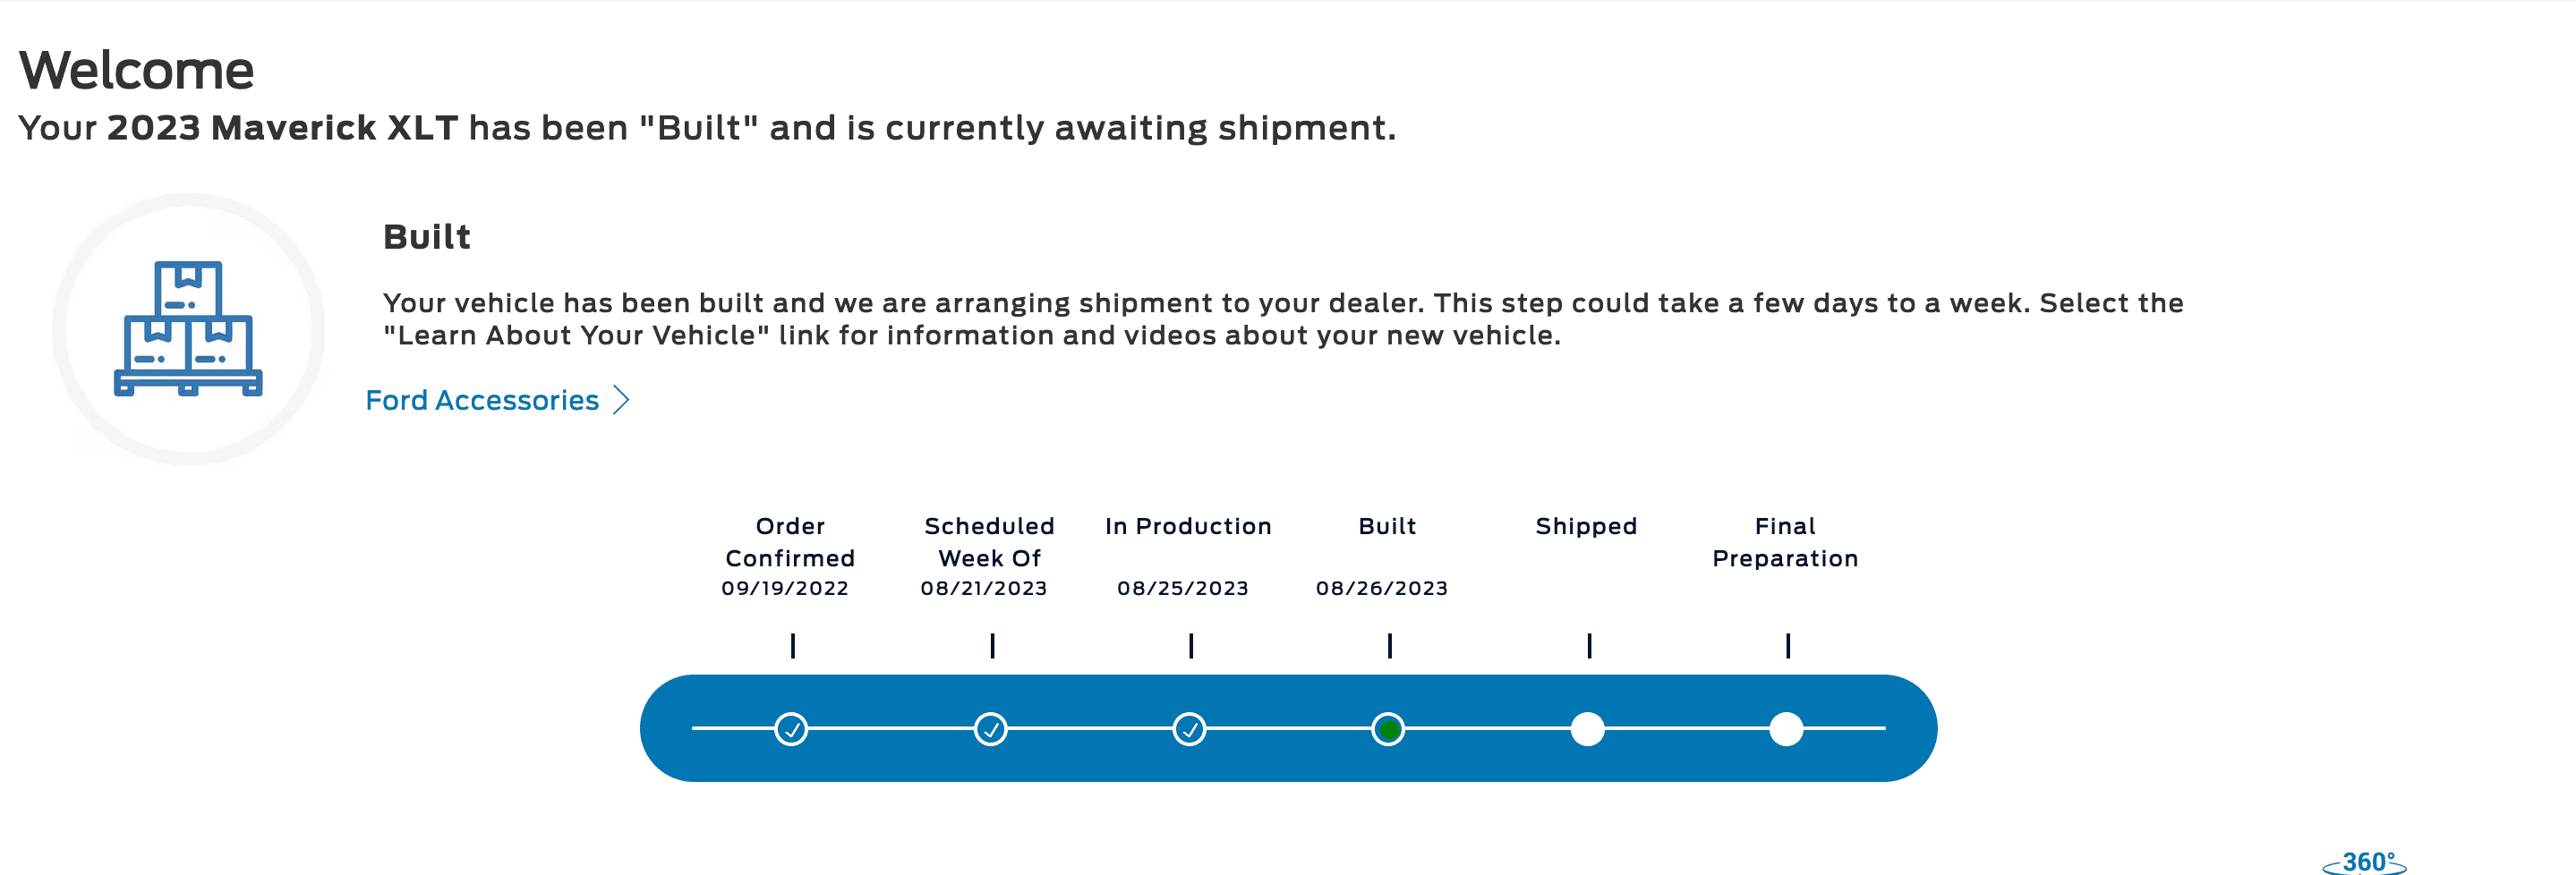
Task: Click the 09/19/2022 order date
Action: click(x=785, y=588)
